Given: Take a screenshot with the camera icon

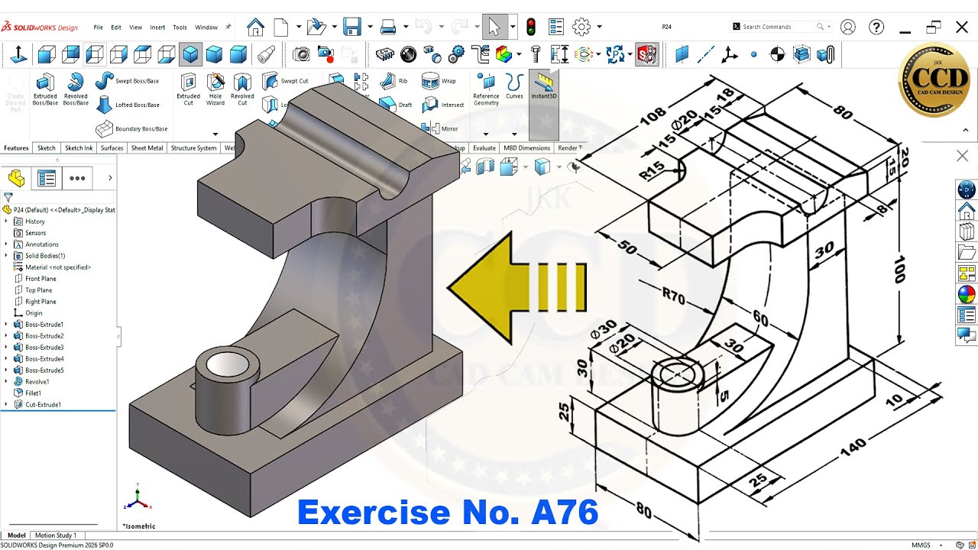Looking at the screenshot, I should coord(302,54).
